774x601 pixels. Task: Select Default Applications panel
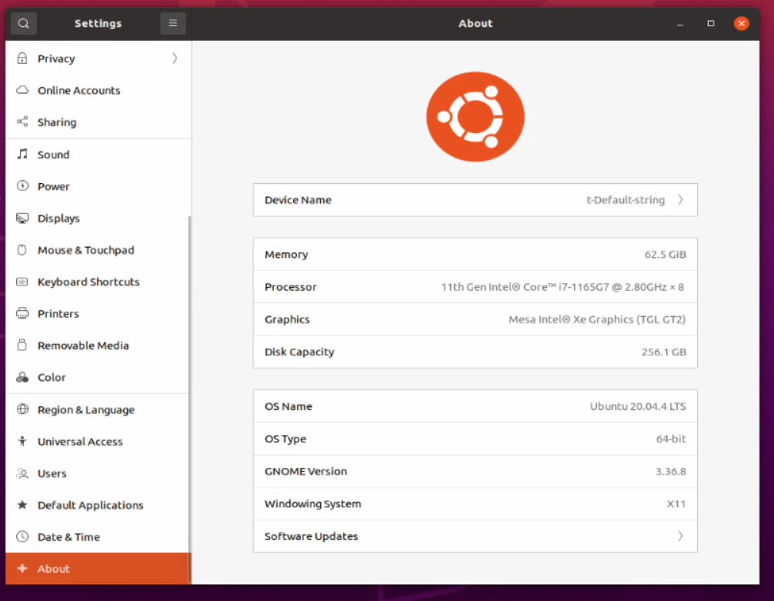point(98,505)
